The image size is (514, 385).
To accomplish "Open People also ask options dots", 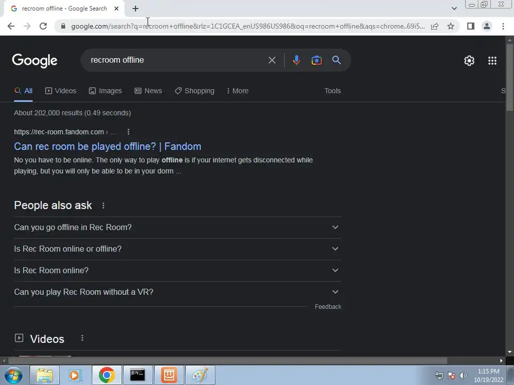I will (103, 206).
